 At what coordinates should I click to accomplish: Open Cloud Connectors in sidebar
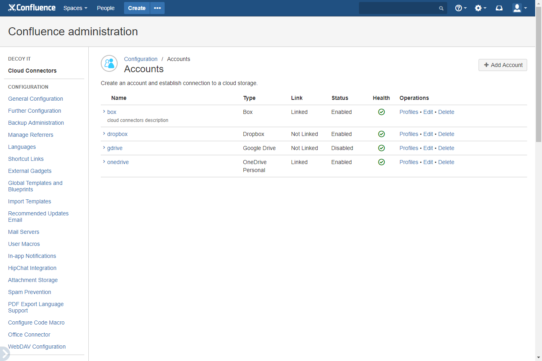[x=32, y=71]
